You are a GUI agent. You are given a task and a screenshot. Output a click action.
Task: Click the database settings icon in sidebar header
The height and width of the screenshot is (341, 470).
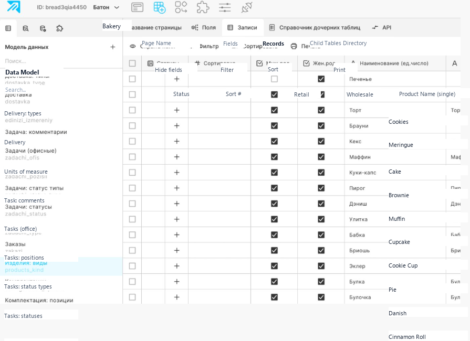[x=43, y=28]
